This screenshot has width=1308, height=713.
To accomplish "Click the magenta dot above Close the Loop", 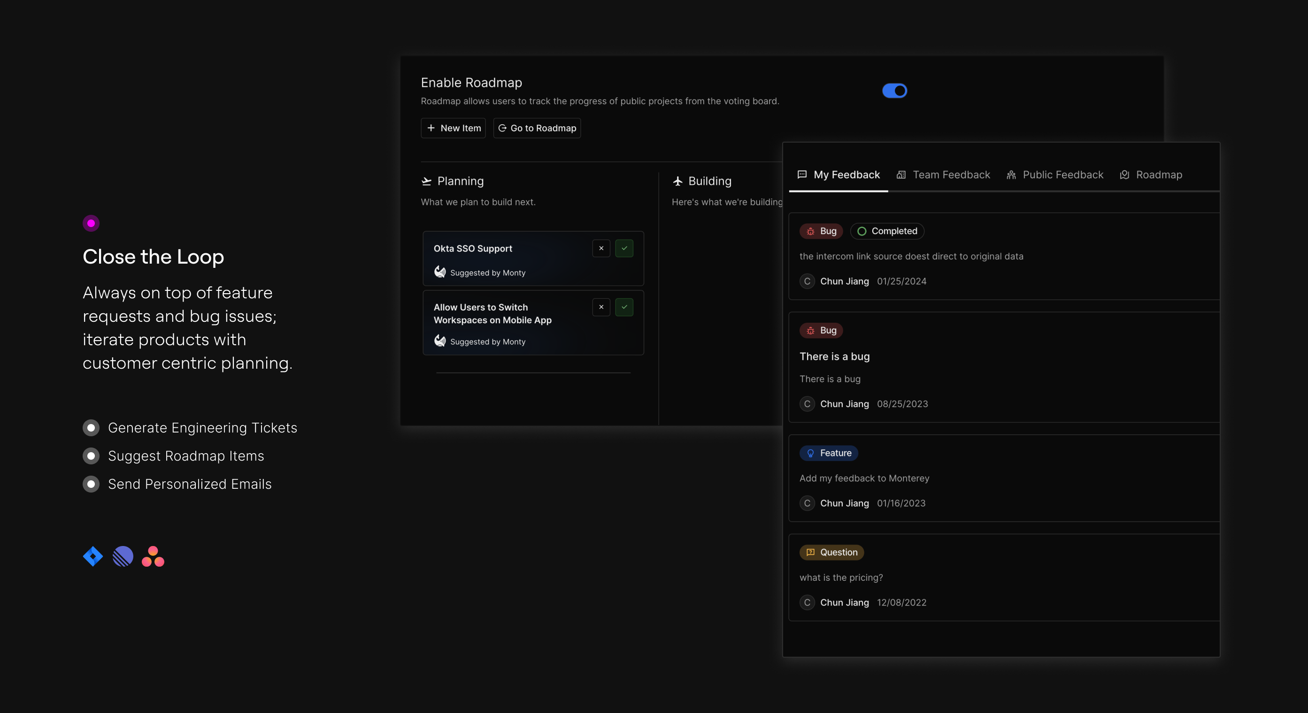I will click(x=91, y=223).
